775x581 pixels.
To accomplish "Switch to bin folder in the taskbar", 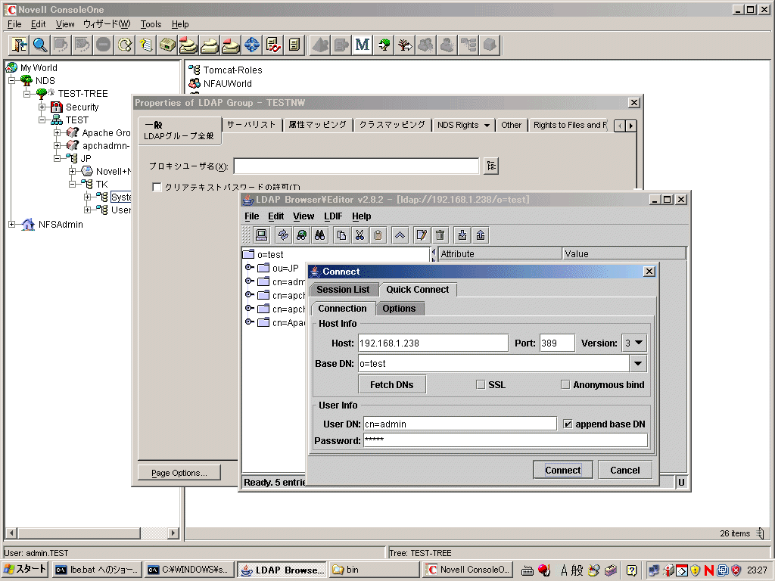I will (x=375, y=570).
